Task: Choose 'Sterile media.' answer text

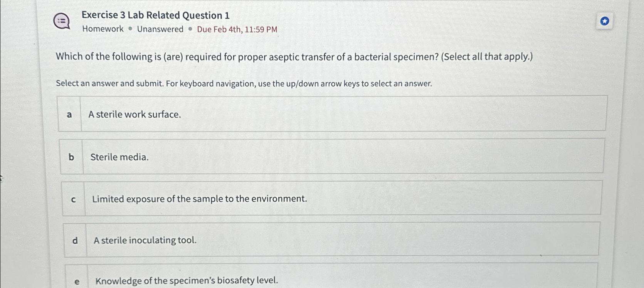Action: point(119,157)
